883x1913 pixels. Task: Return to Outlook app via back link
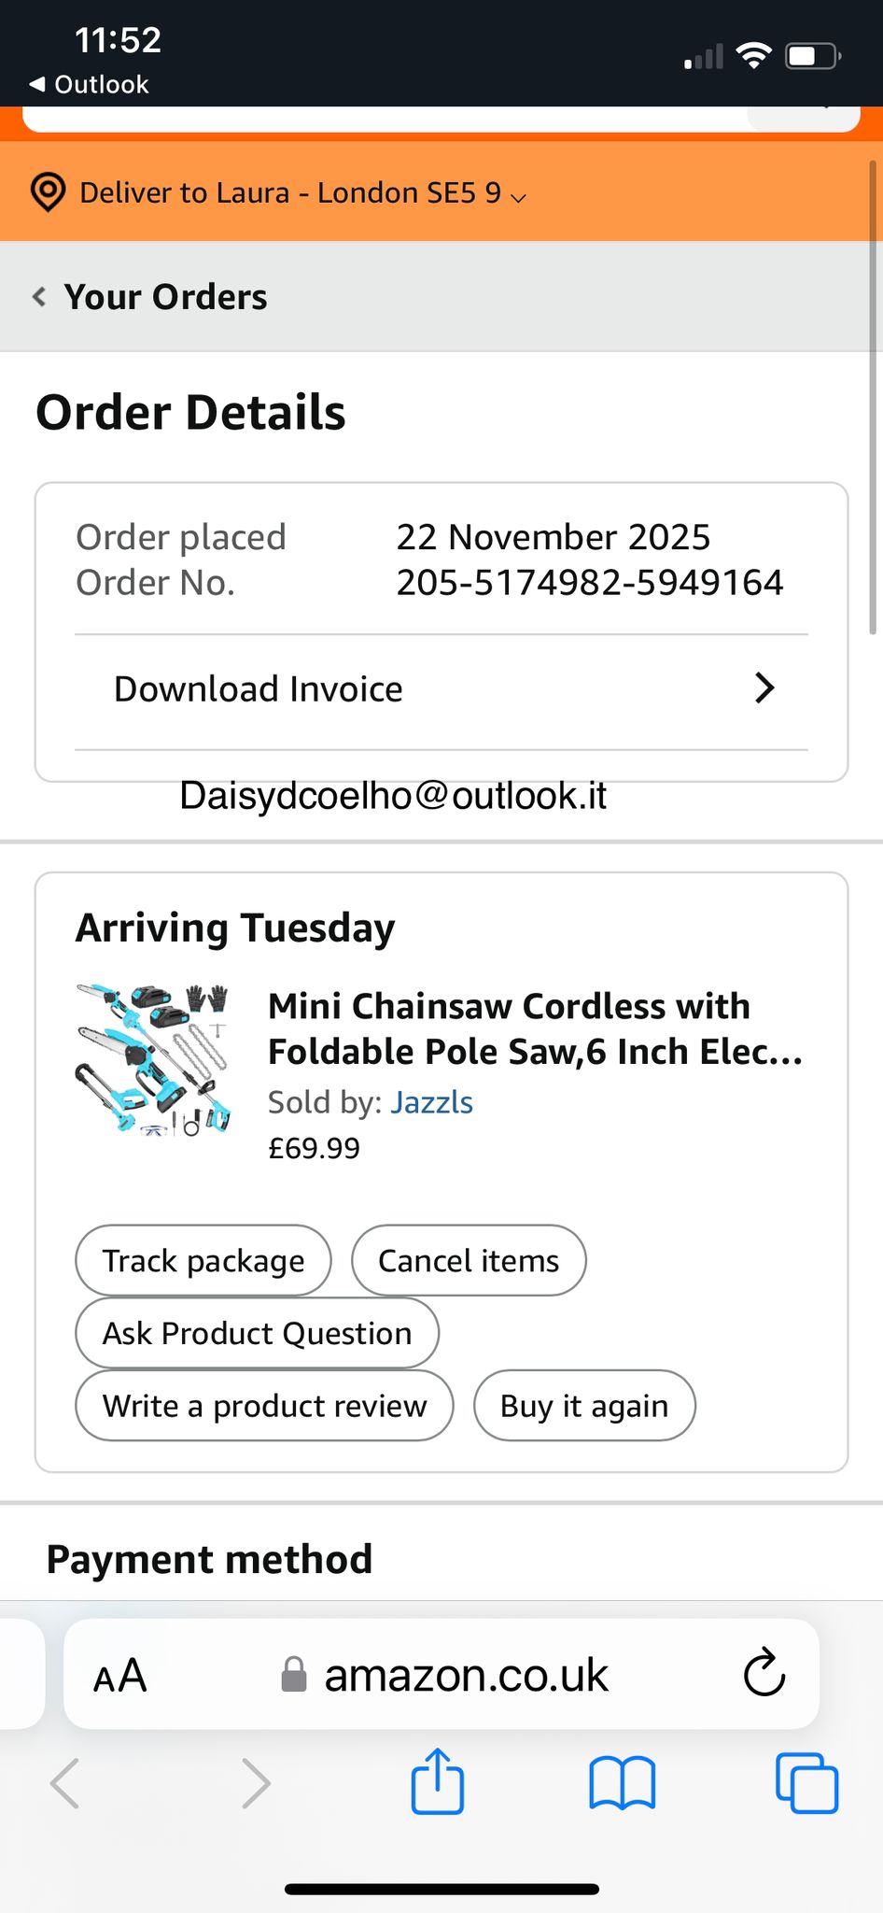pos(90,84)
